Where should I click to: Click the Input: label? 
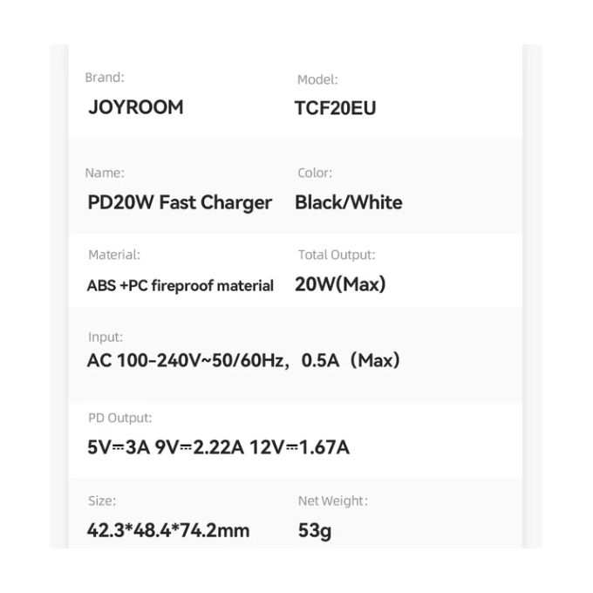pos(106,337)
